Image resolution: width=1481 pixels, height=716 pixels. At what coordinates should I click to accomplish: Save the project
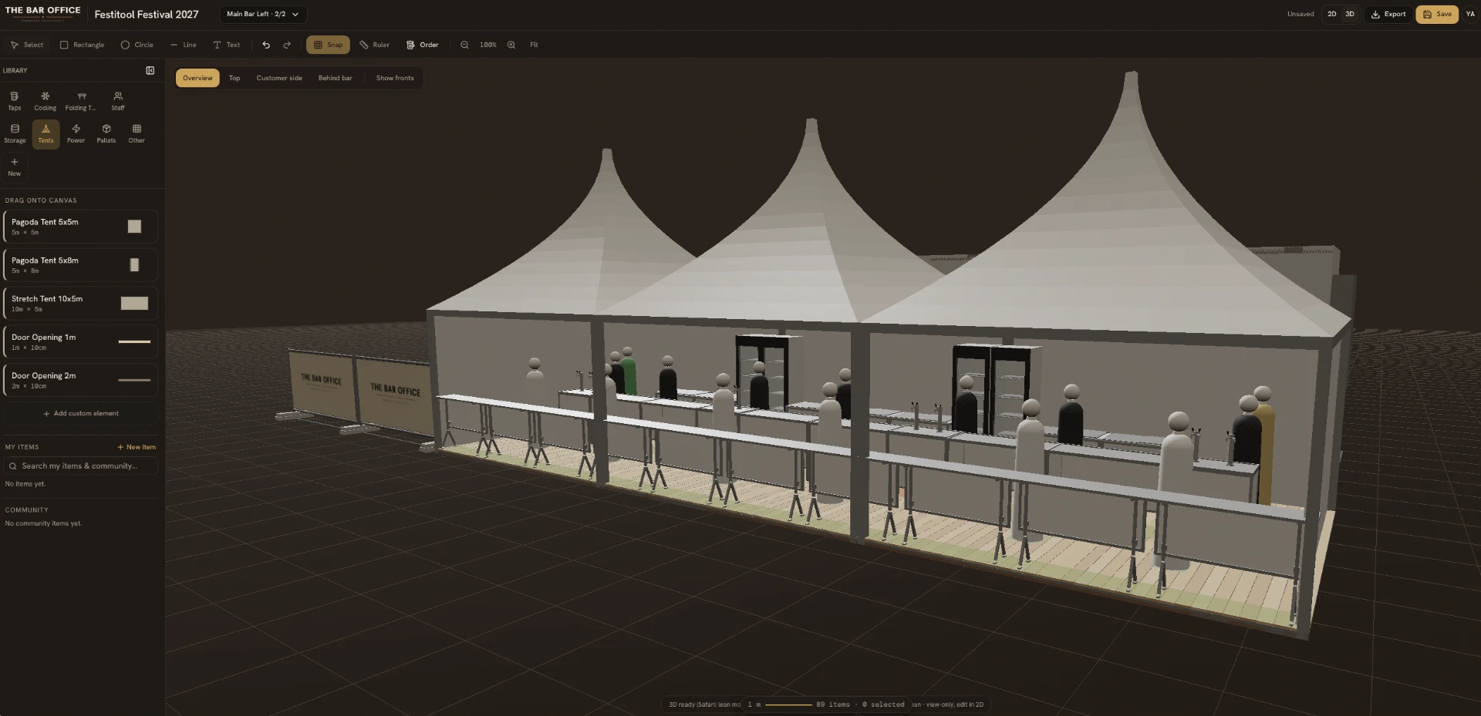point(1437,14)
